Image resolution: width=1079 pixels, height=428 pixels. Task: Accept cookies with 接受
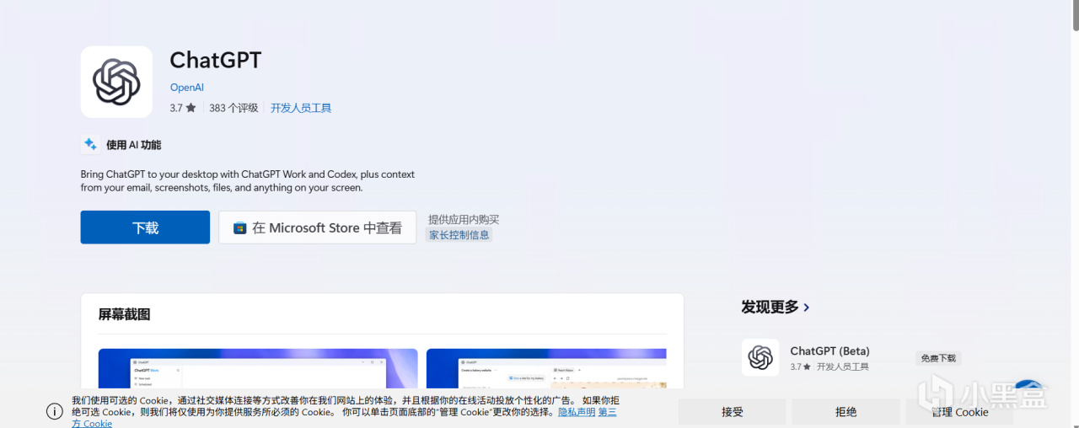pos(733,412)
